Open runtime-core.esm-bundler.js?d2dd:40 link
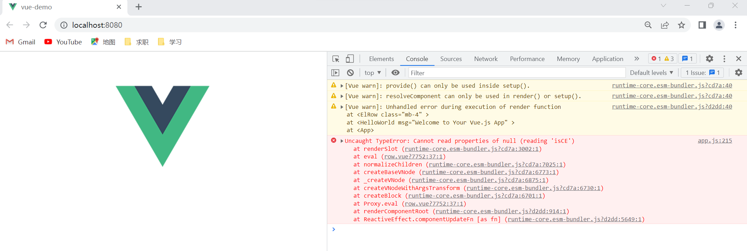 click(672, 106)
